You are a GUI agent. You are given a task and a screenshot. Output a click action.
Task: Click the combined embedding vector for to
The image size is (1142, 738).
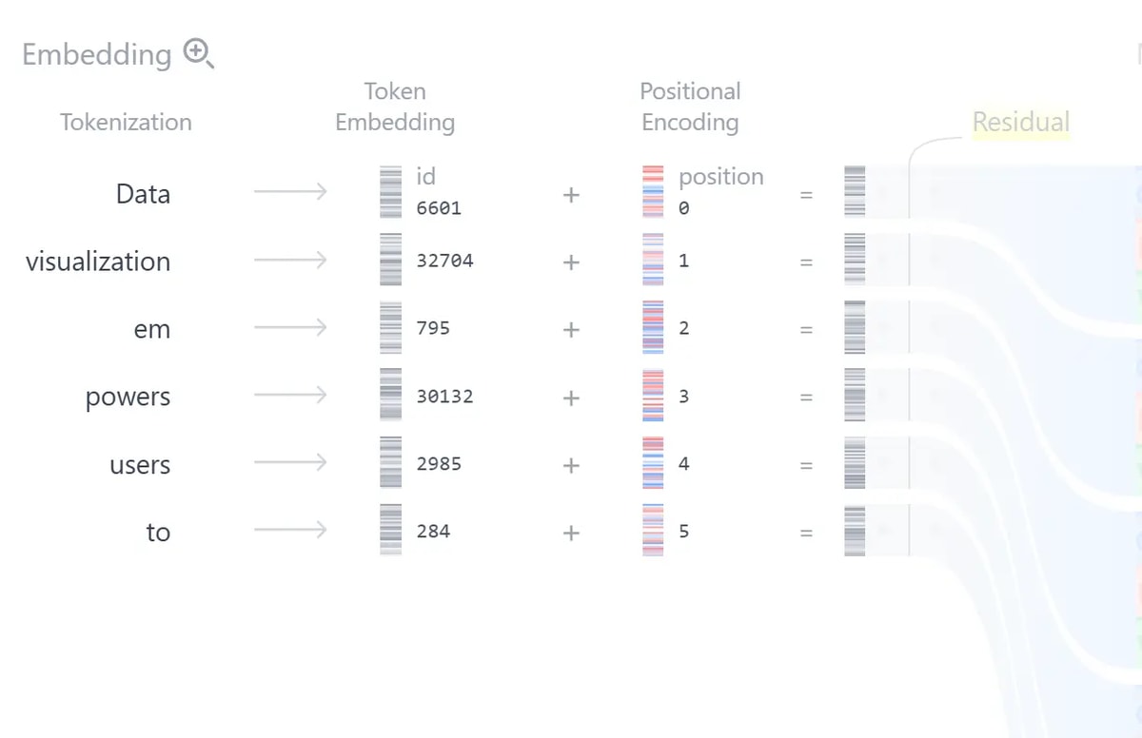855,531
